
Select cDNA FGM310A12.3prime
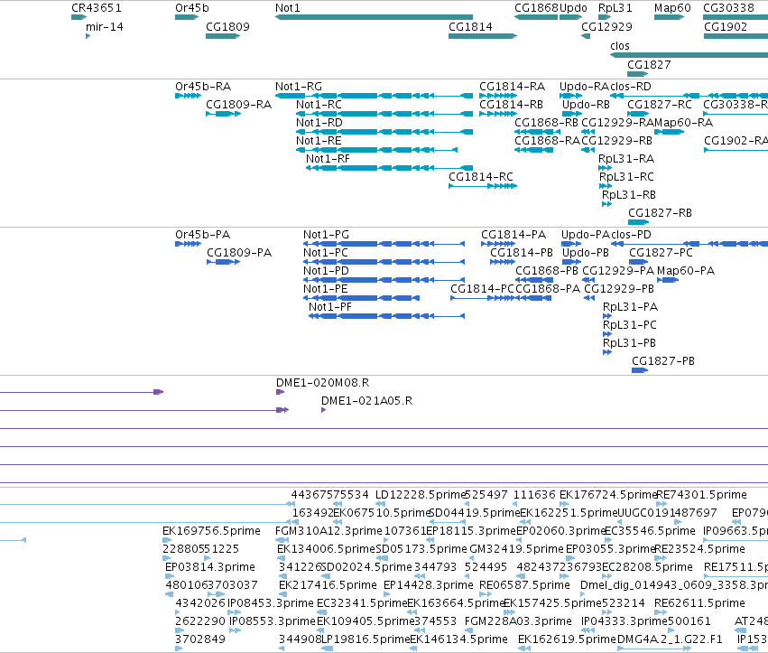pyautogui.click(x=282, y=540)
